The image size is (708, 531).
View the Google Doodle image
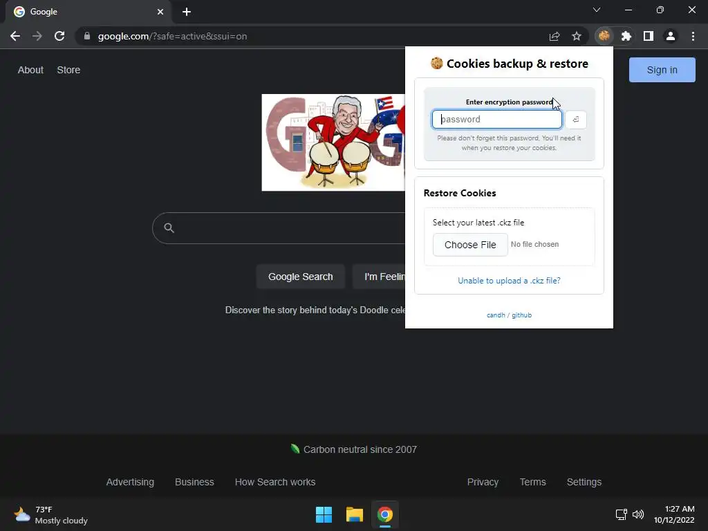point(333,142)
